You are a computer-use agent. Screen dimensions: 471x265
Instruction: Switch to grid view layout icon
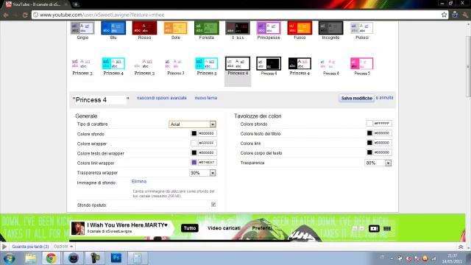pyautogui.click(x=387, y=229)
